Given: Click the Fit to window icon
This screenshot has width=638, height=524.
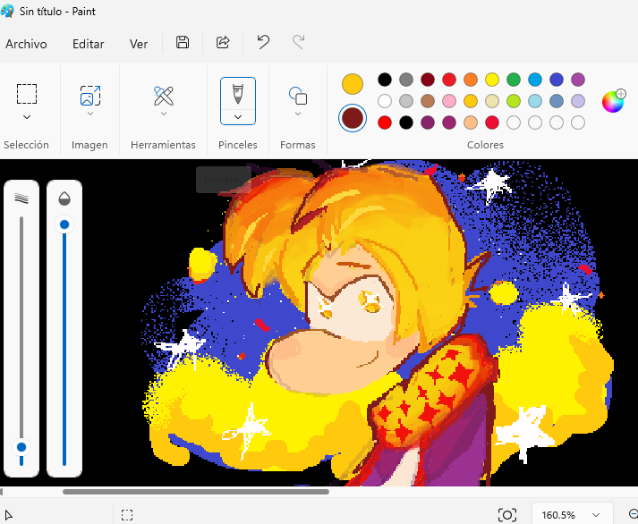Looking at the screenshot, I should (x=507, y=515).
